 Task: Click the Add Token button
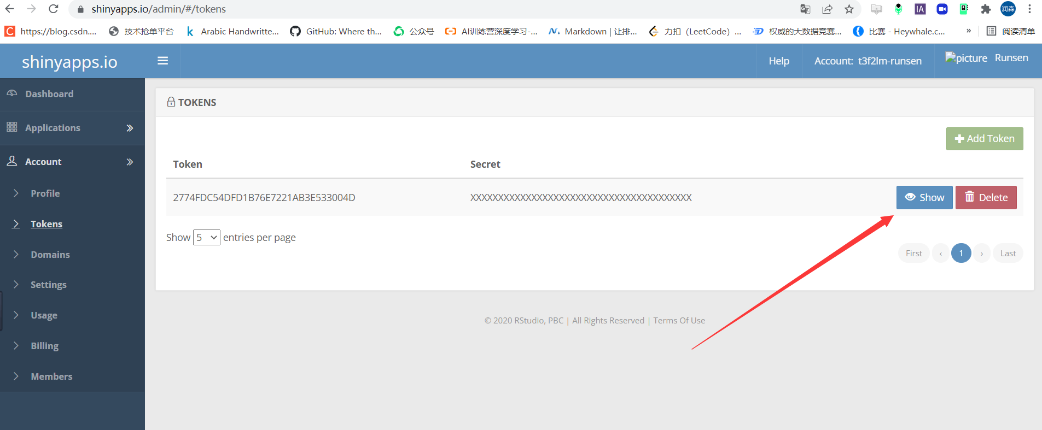point(985,139)
